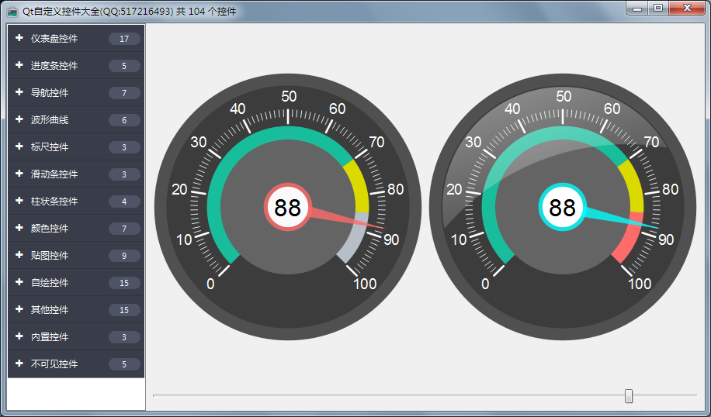Expand the 滑动条控件 plus icon
This screenshot has height=417, width=711.
point(19,174)
